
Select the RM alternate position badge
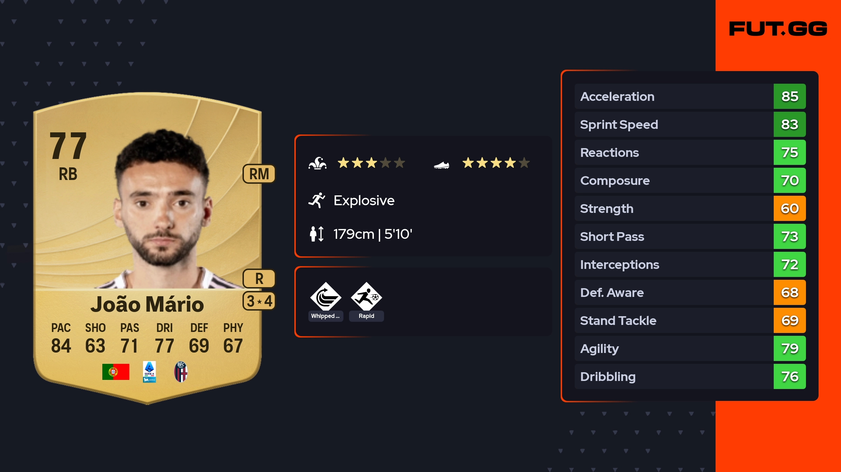[x=259, y=174]
